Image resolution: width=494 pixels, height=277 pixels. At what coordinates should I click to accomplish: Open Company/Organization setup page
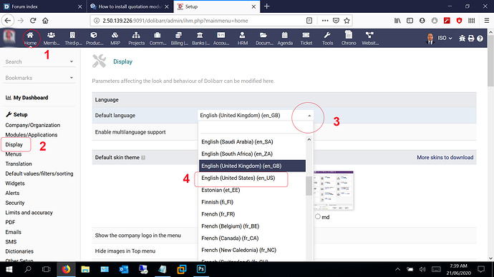(x=32, y=125)
